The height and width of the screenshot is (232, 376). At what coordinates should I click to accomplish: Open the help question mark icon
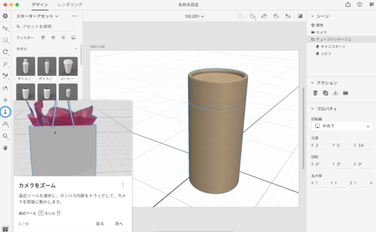pyautogui.click(x=360, y=4)
